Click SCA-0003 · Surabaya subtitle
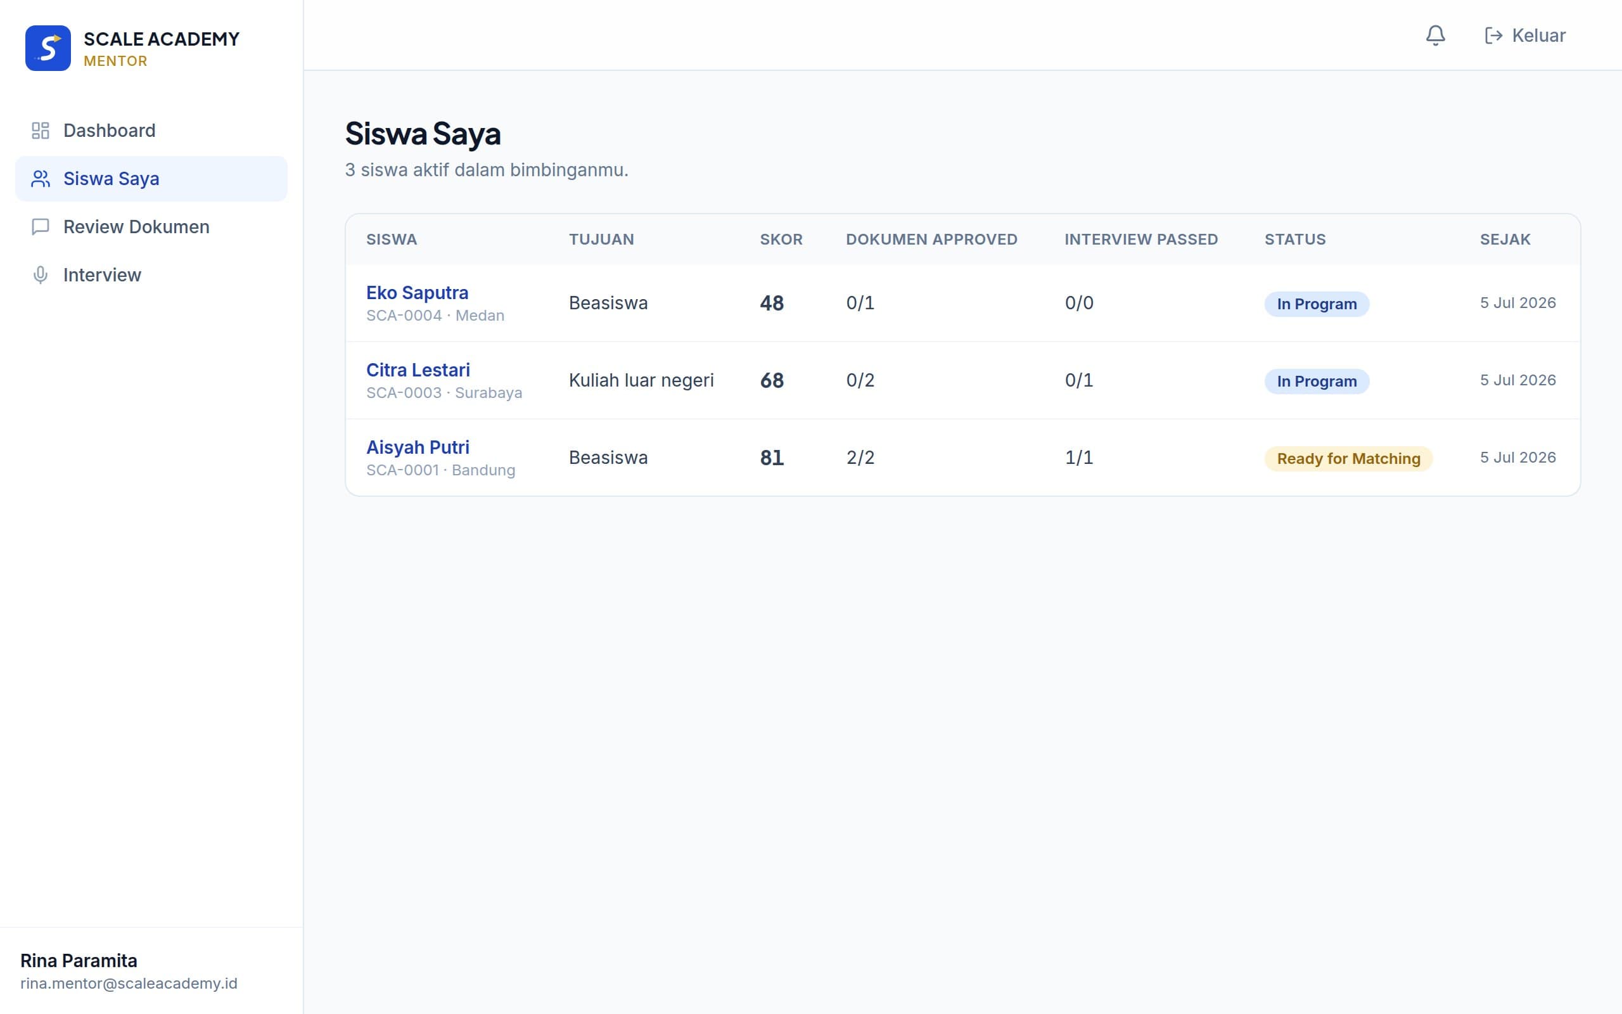Screen dimensions: 1622x1014 [x=444, y=392]
